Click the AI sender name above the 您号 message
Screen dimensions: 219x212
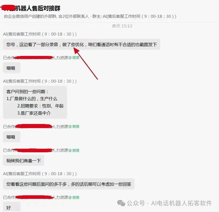(40, 34)
